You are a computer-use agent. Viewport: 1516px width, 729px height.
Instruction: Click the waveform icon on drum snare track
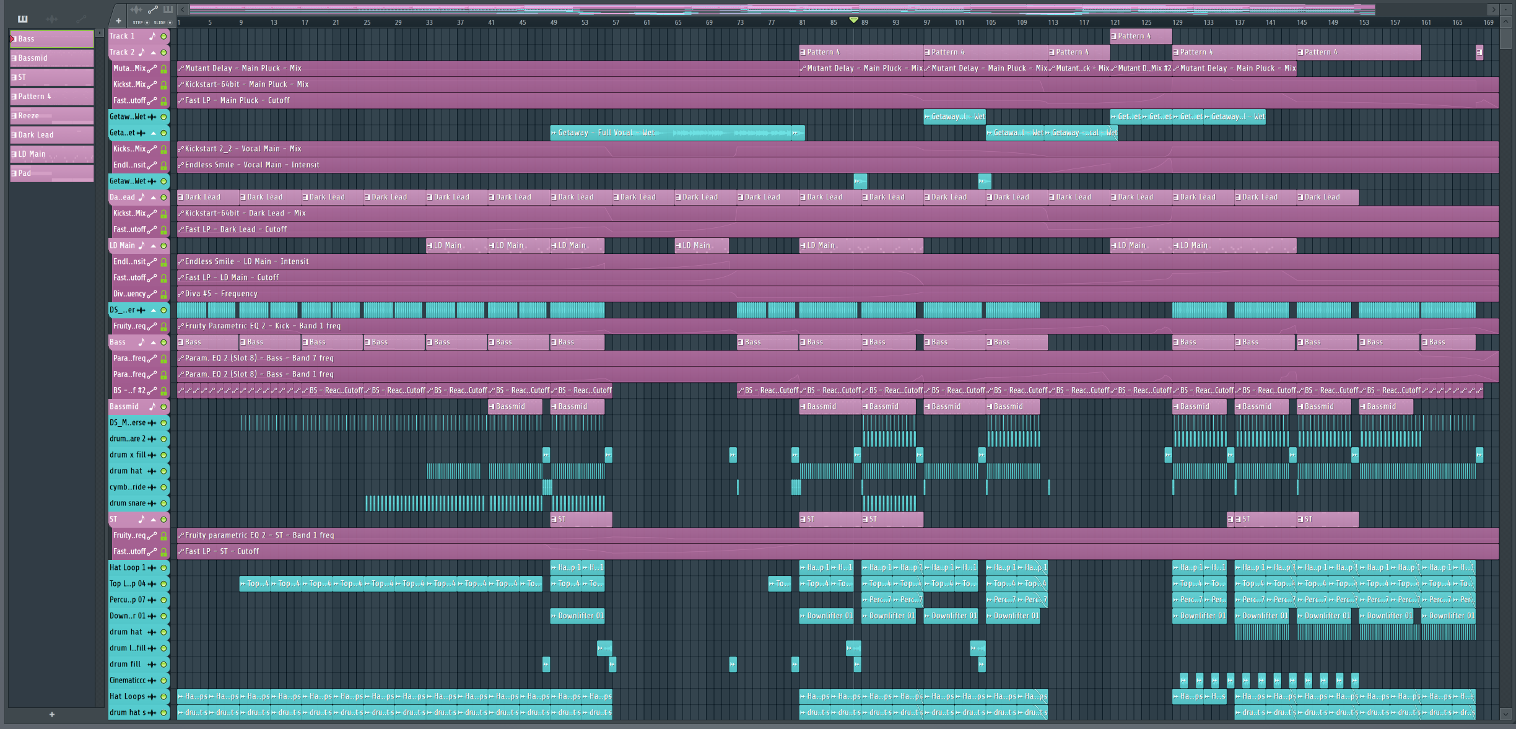tap(152, 503)
